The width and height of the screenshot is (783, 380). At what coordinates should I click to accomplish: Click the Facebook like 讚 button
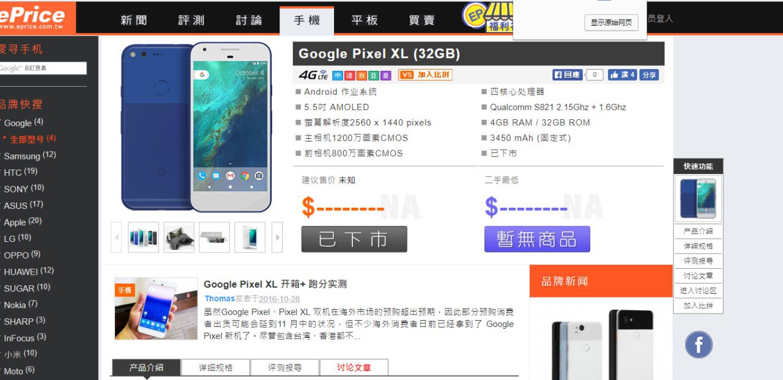coord(622,75)
